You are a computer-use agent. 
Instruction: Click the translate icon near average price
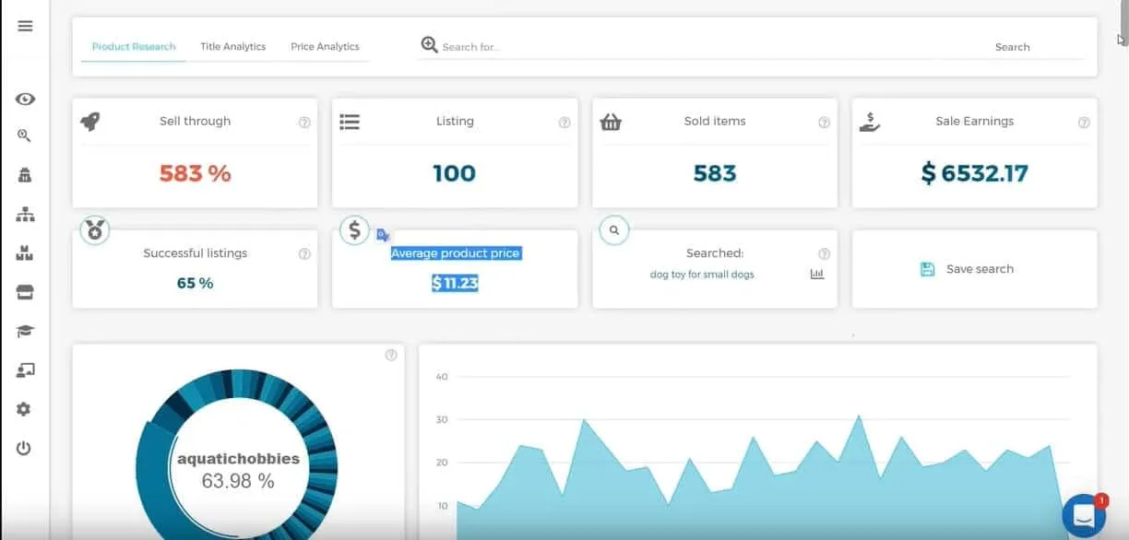(383, 235)
